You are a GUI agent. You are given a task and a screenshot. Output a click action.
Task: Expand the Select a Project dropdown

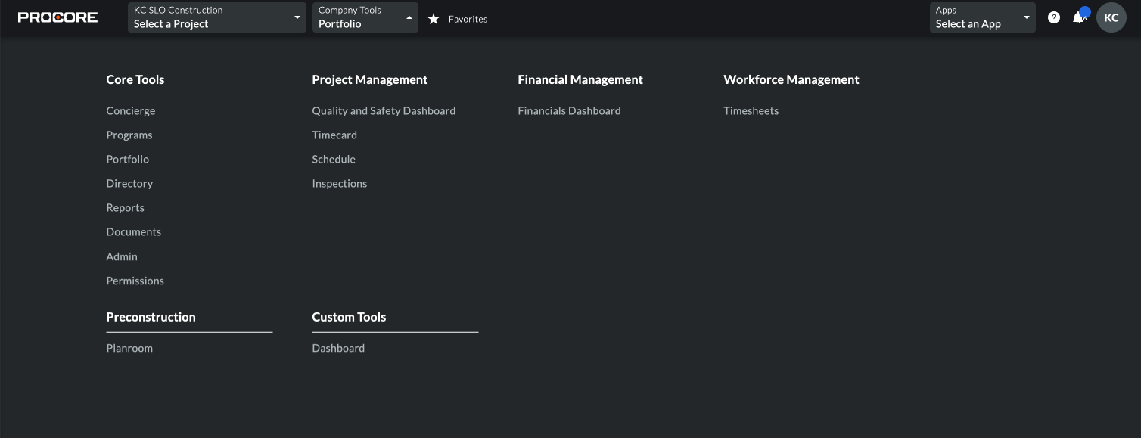216,17
